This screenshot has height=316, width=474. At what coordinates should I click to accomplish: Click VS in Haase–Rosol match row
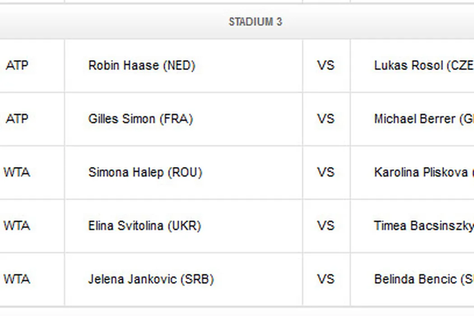click(325, 65)
